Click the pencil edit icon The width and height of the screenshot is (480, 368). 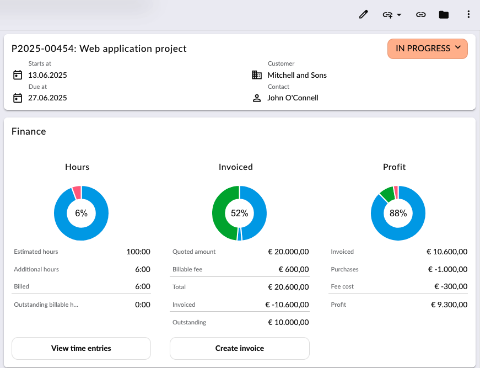363,14
